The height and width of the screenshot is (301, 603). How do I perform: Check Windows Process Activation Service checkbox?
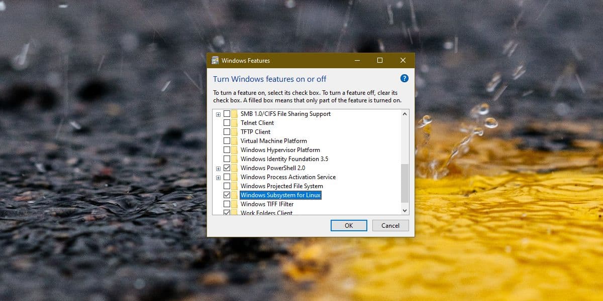227,177
